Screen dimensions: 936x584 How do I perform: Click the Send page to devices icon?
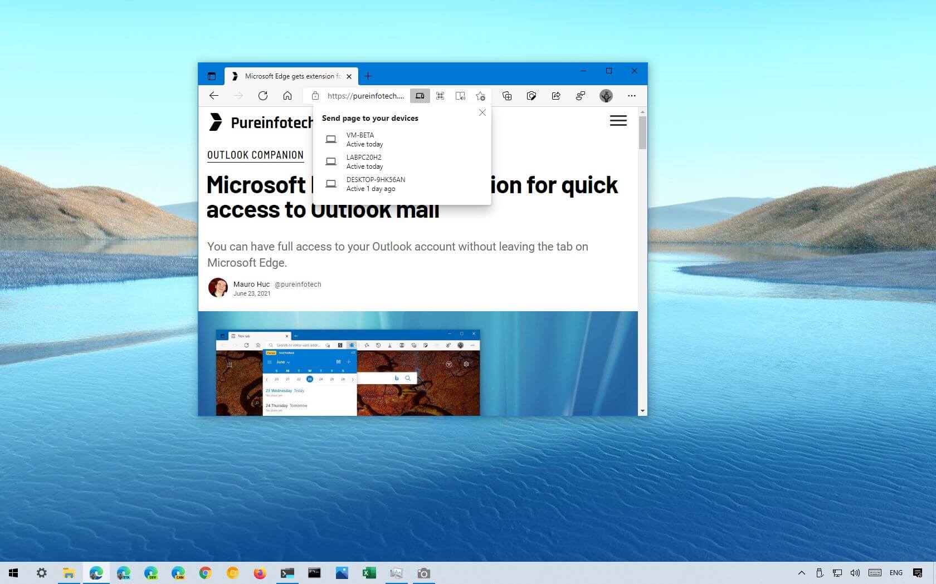tap(420, 96)
